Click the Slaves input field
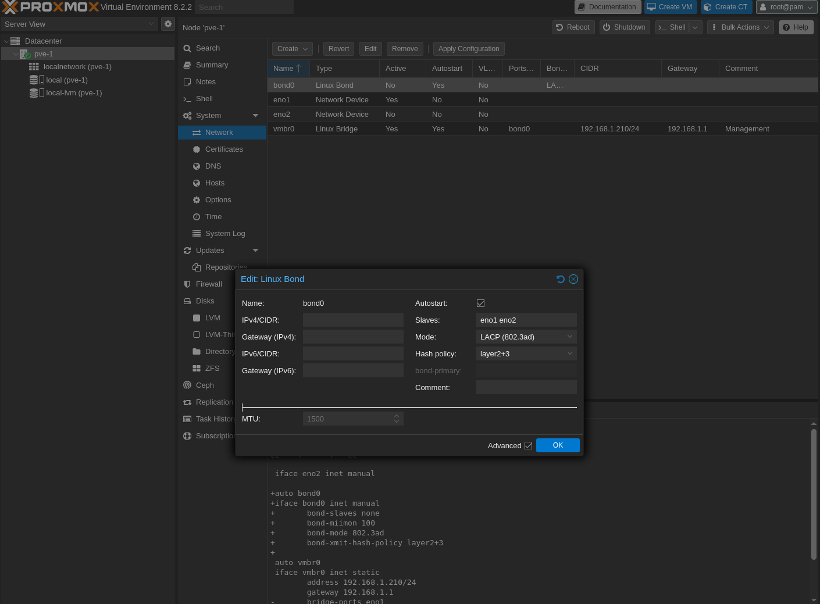 coord(526,320)
